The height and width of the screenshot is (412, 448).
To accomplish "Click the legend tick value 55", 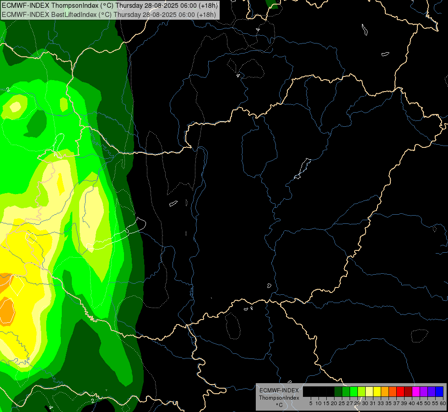I will tap(435, 403).
